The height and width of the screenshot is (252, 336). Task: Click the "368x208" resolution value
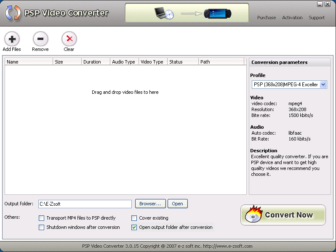click(x=297, y=109)
